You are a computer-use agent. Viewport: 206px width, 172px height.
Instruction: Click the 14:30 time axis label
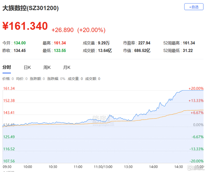coord(179,167)
